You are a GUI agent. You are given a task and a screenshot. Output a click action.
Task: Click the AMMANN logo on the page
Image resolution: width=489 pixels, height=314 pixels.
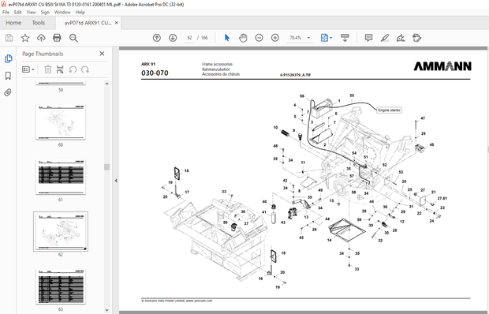pyautogui.click(x=442, y=66)
